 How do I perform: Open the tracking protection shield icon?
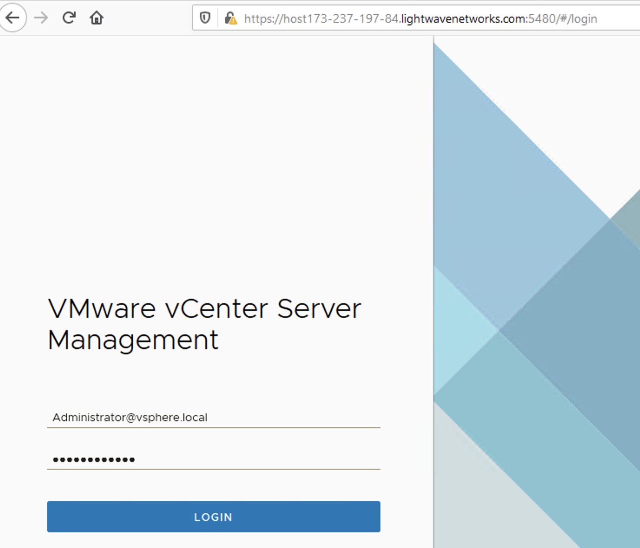tap(205, 18)
